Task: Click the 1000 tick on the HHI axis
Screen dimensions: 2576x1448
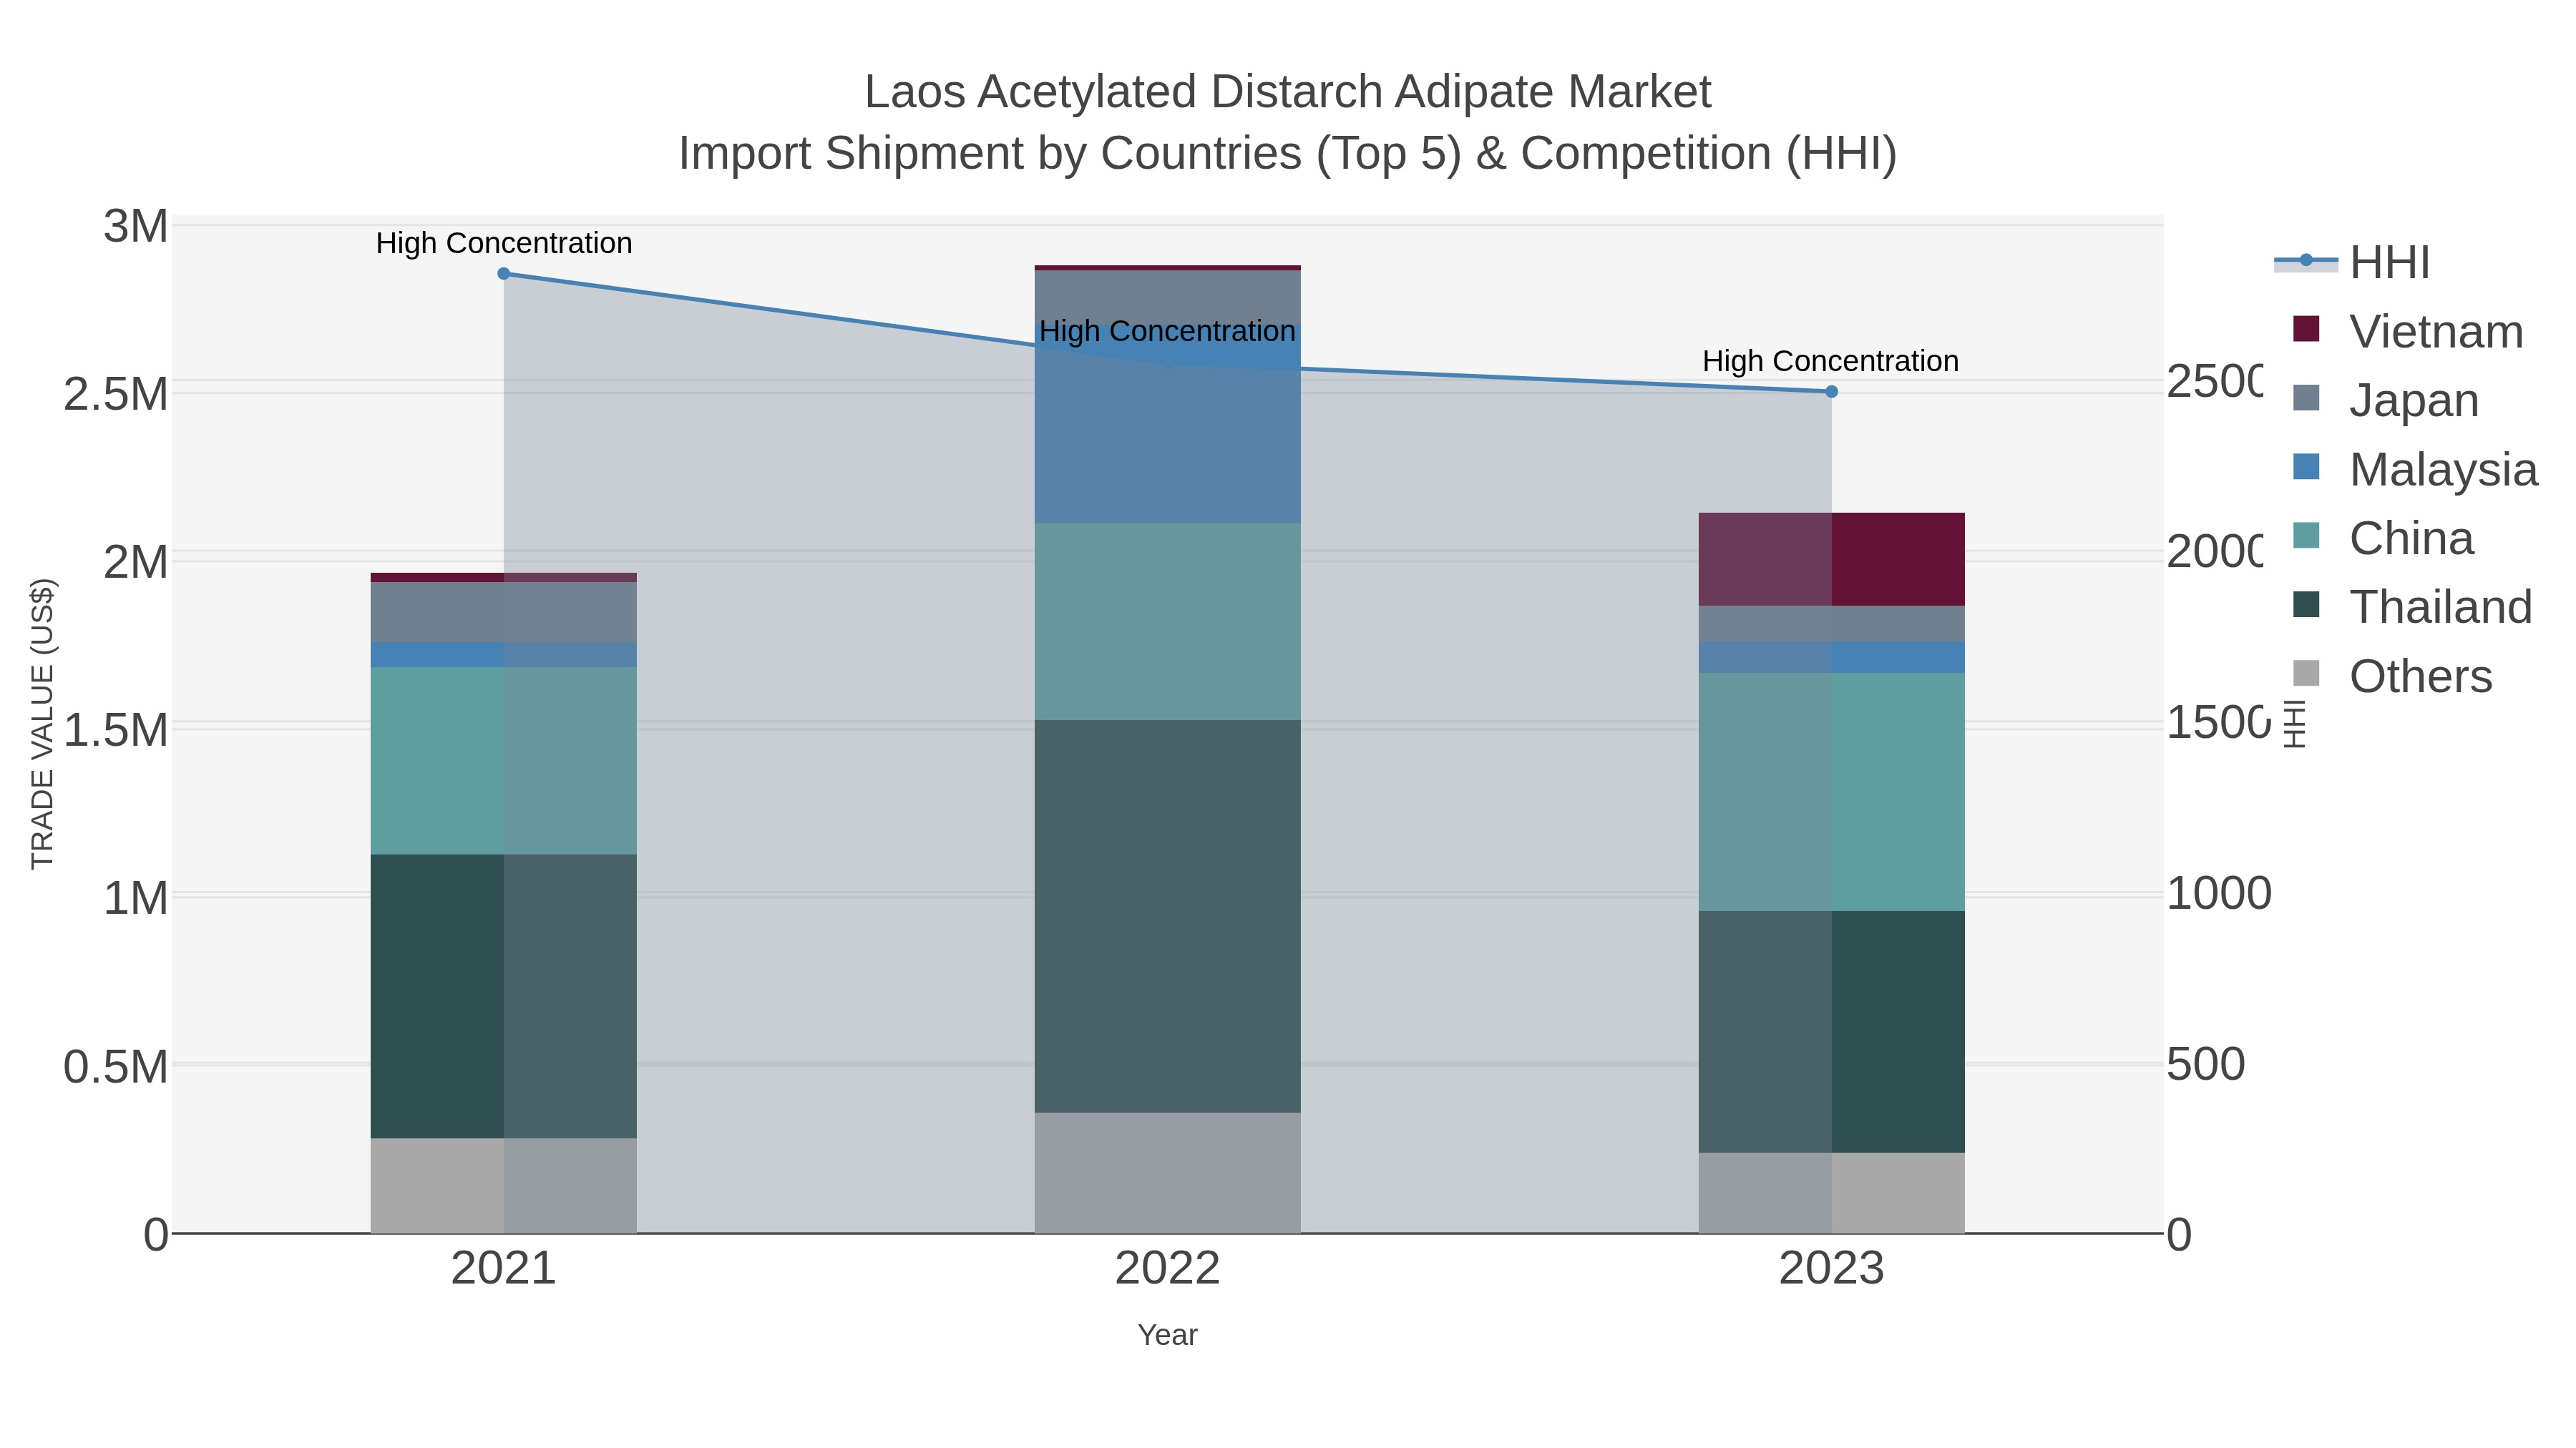Action: click(2218, 893)
